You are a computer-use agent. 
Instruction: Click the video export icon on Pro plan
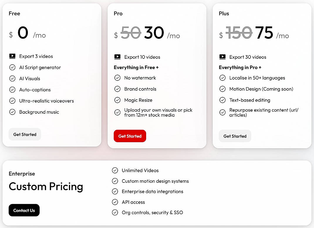[117, 57]
